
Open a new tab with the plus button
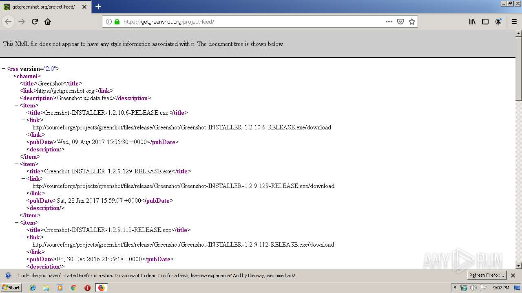click(x=98, y=7)
